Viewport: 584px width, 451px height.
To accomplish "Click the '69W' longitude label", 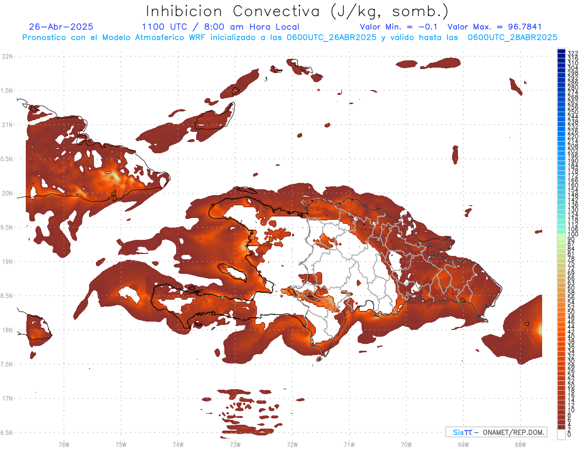I will (463, 444).
